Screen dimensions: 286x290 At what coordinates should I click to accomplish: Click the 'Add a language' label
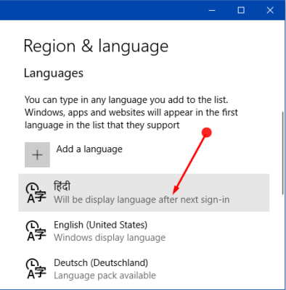tap(89, 149)
